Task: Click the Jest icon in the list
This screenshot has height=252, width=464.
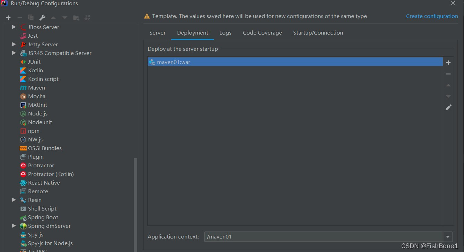Action: pyautogui.click(x=23, y=36)
